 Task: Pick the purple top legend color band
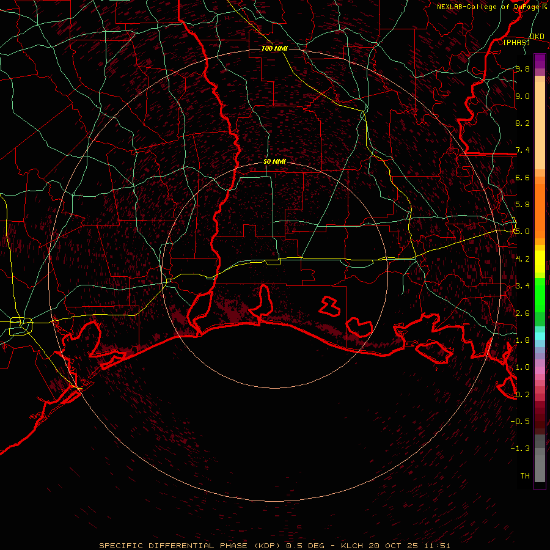point(540,61)
